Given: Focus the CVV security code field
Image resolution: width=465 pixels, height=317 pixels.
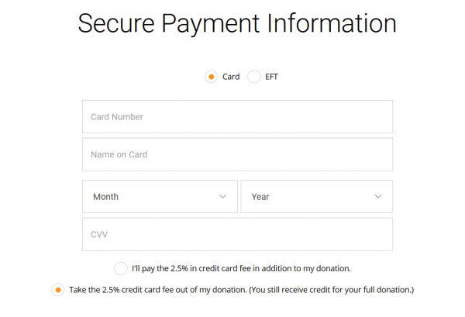Looking at the screenshot, I should [237, 234].
